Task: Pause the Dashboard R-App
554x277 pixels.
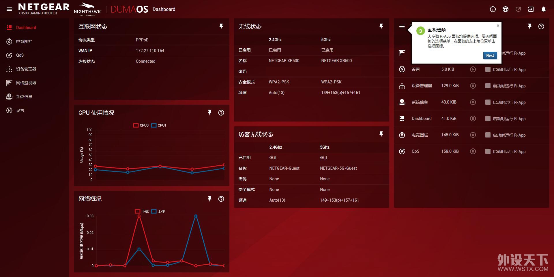Action: pyautogui.click(x=473, y=119)
